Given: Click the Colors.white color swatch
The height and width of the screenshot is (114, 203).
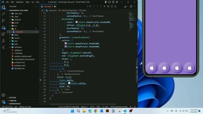Looking at the screenshot, I should pos(69,83).
